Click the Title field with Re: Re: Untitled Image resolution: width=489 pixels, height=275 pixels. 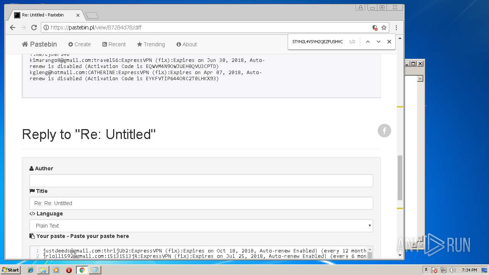[201, 203]
